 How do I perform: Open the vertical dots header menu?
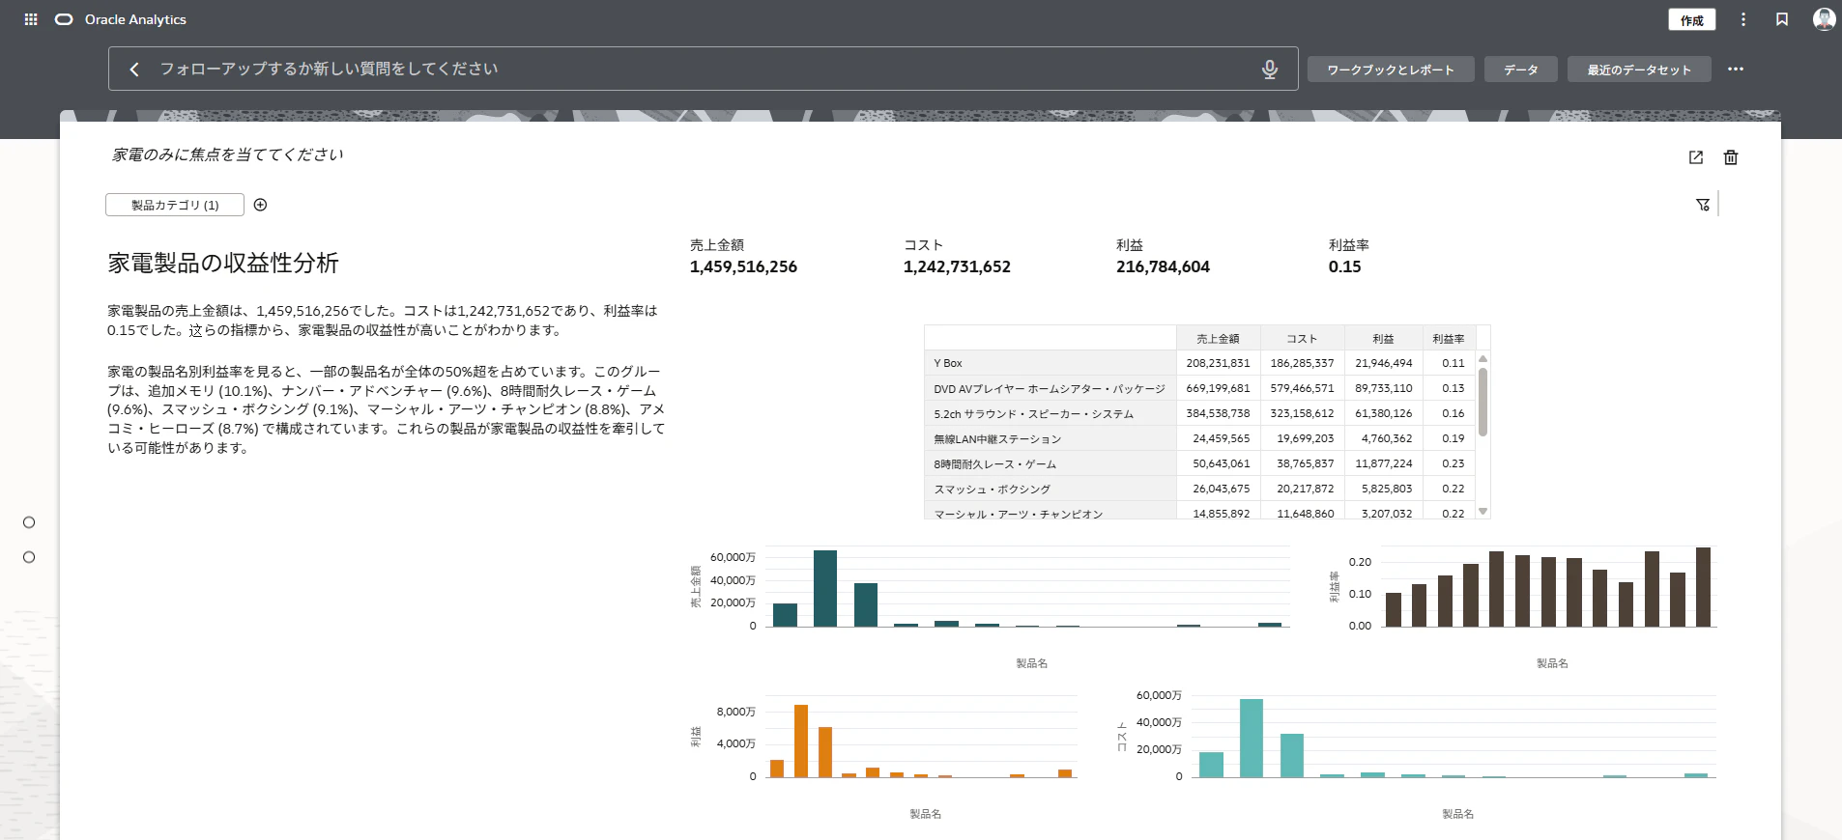(1743, 19)
